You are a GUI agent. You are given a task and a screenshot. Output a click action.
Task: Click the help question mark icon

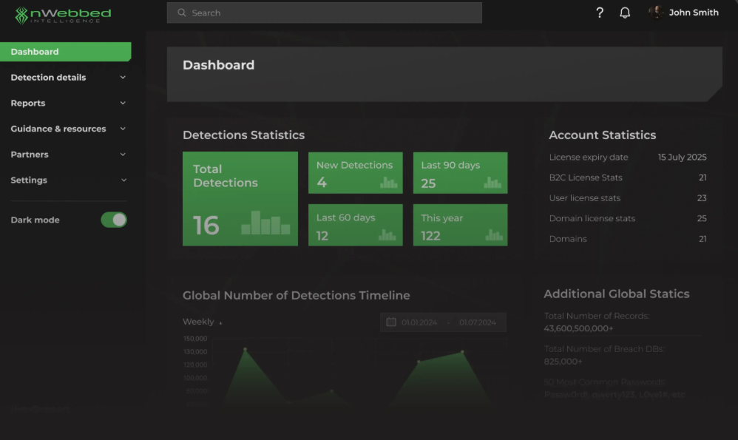click(600, 13)
